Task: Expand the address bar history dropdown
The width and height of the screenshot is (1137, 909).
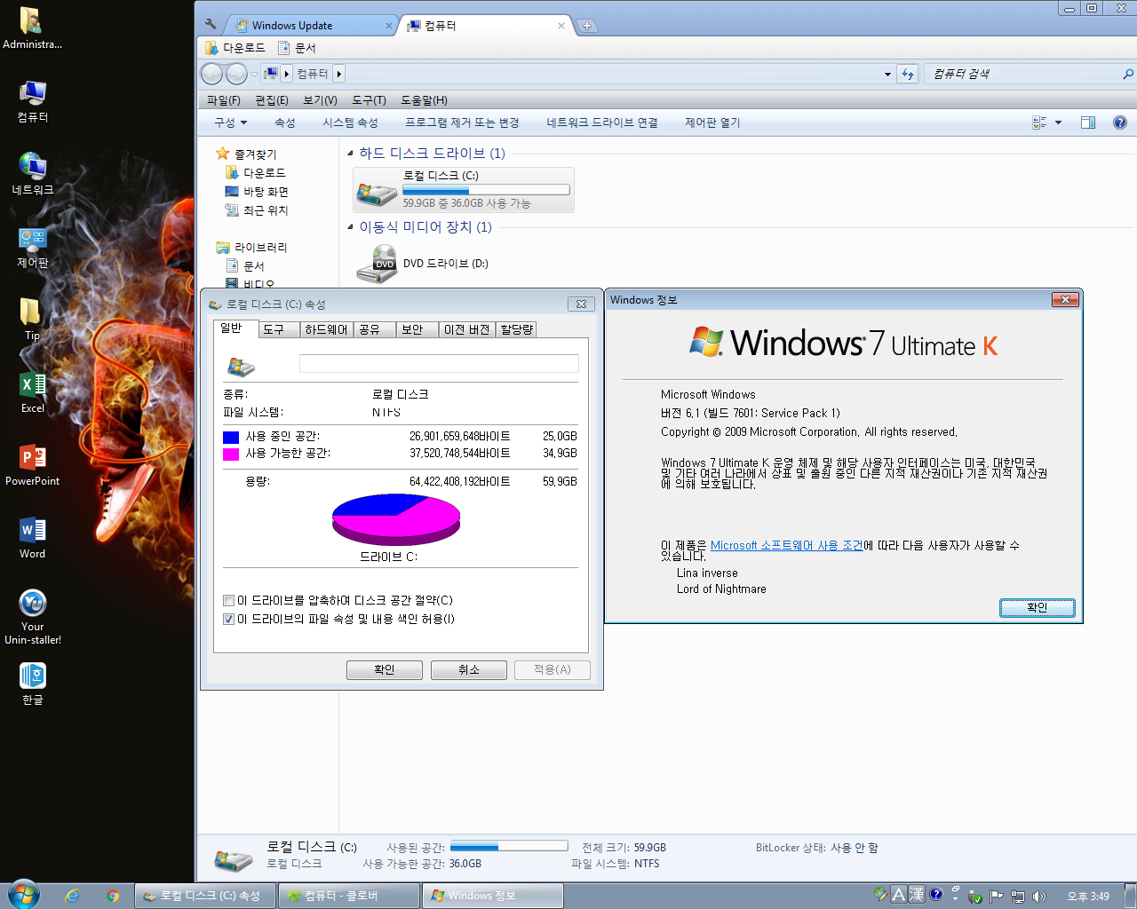Action: click(x=887, y=74)
